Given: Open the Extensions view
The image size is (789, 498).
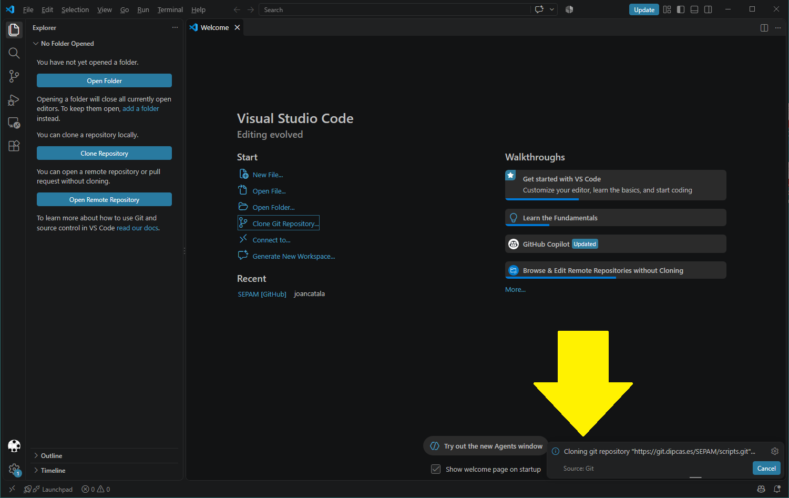Looking at the screenshot, I should point(14,146).
